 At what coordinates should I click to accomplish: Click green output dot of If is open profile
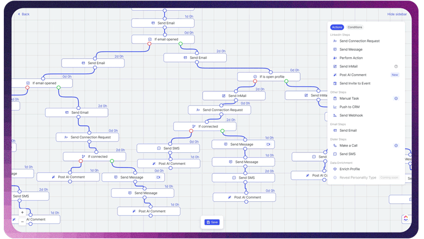[286, 81]
